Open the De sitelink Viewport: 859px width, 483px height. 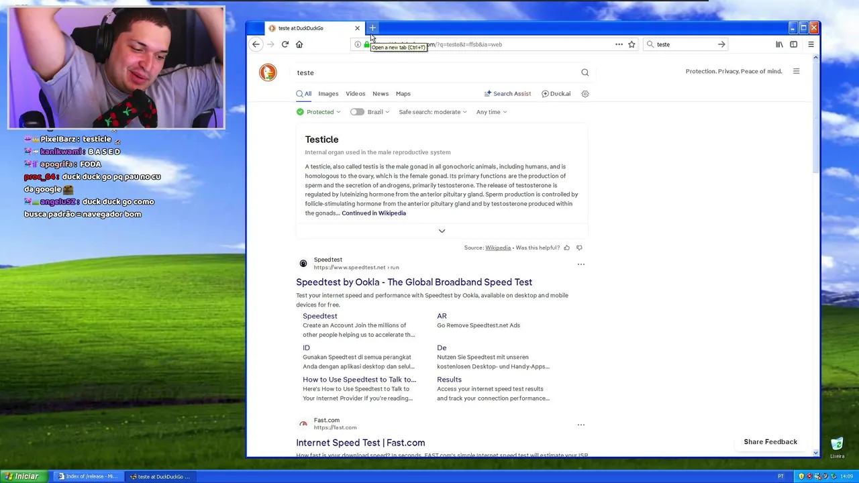(442, 347)
